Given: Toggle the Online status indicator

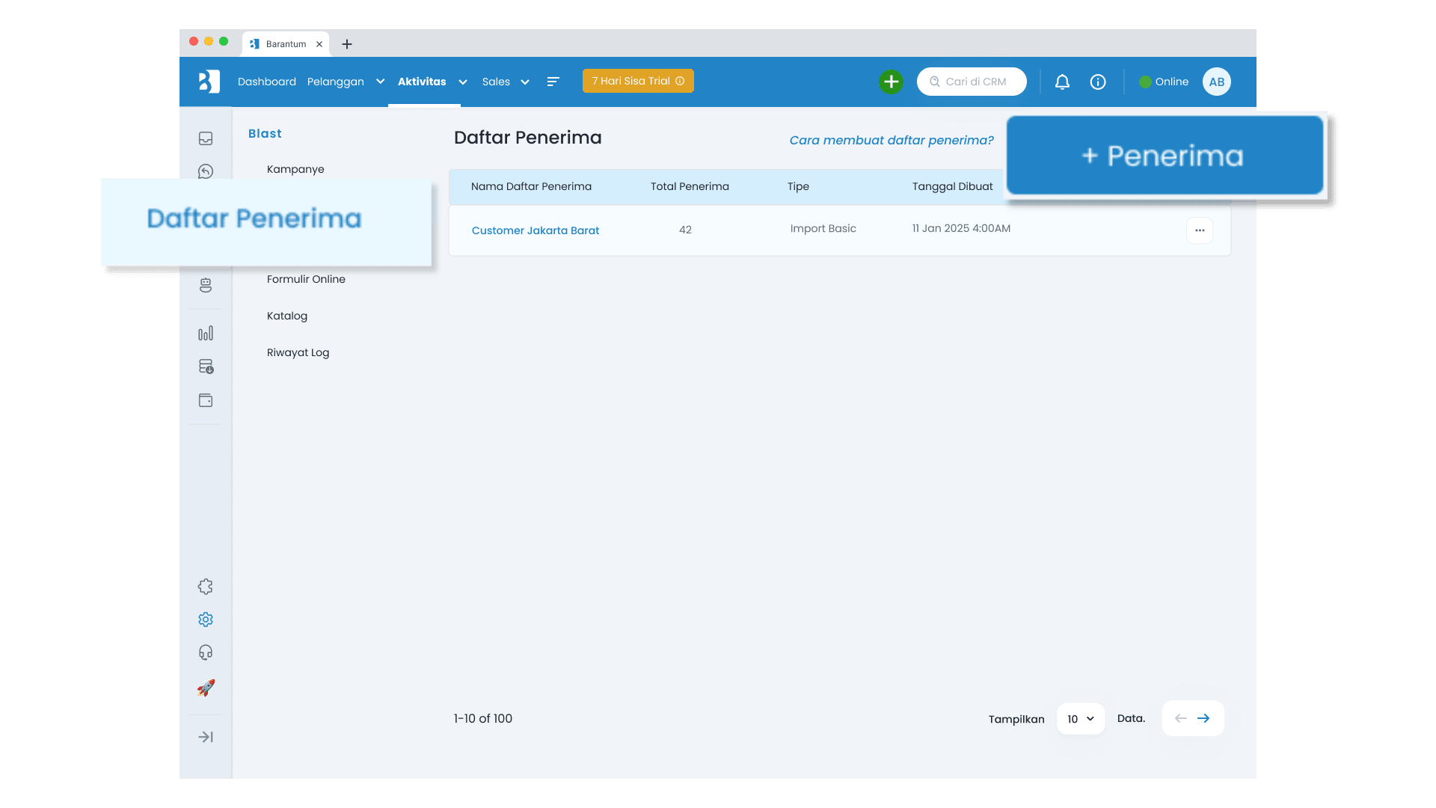Looking at the screenshot, I should pyautogui.click(x=1163, y=82).
